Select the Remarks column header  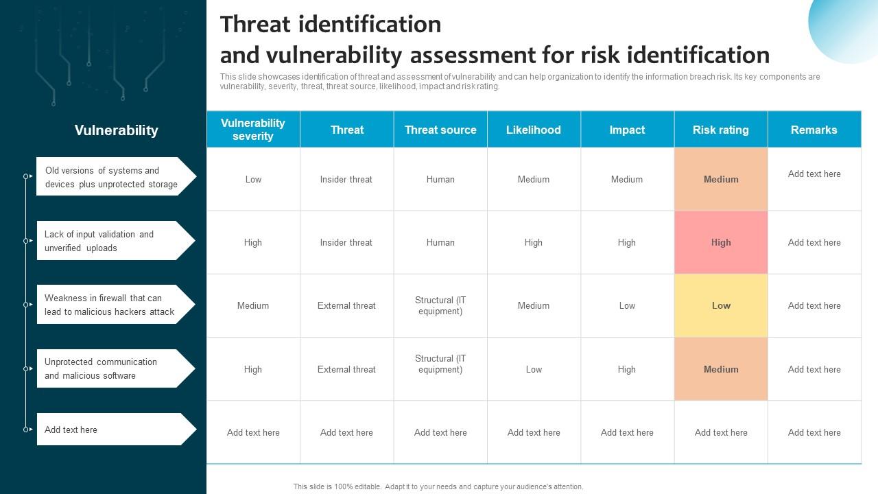(814, 129)
